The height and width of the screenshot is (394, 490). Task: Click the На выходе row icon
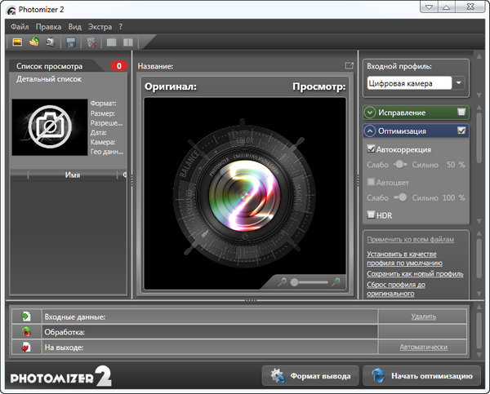click(x=26, y=347)
